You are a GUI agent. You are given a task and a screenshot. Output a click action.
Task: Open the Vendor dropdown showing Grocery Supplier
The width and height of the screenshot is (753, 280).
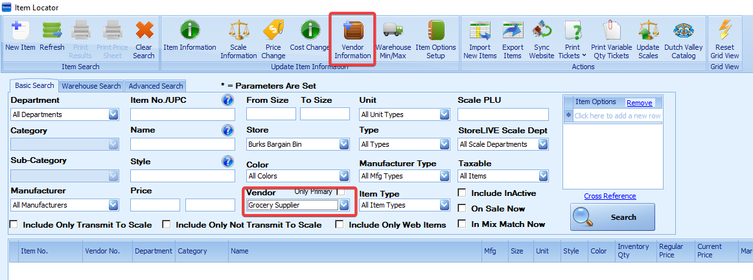(344, 205)
